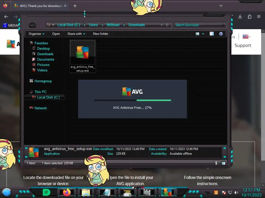265x198 pixels.
Task: Toggle the preview pane icon
Action: [212, 34]
